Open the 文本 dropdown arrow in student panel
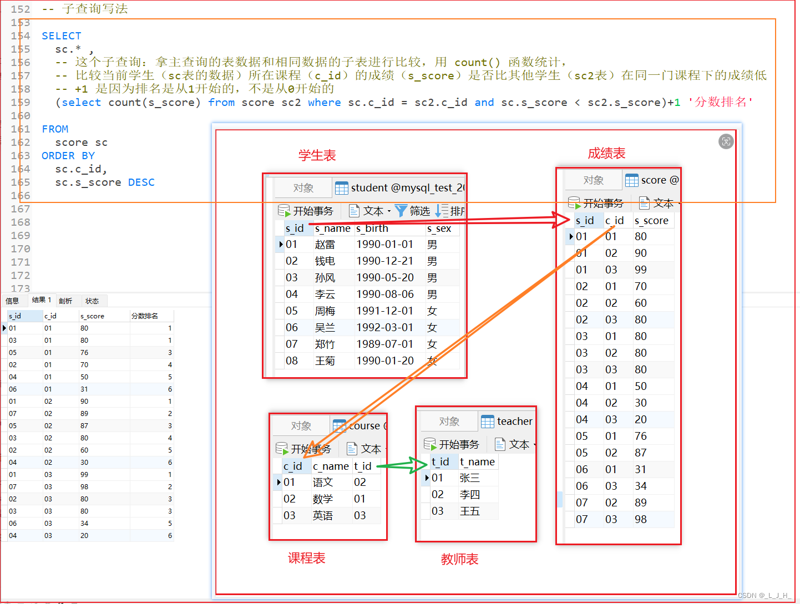800x604 pixels. 389,211
